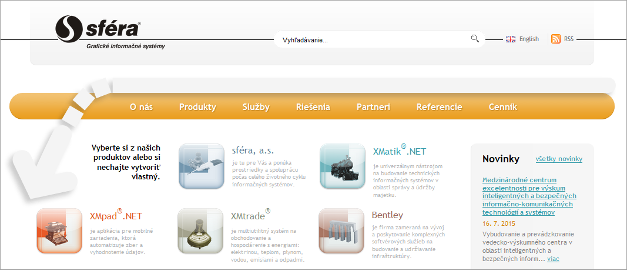
Task: Click the Bentley heading
Action: [x=387, y=215]
